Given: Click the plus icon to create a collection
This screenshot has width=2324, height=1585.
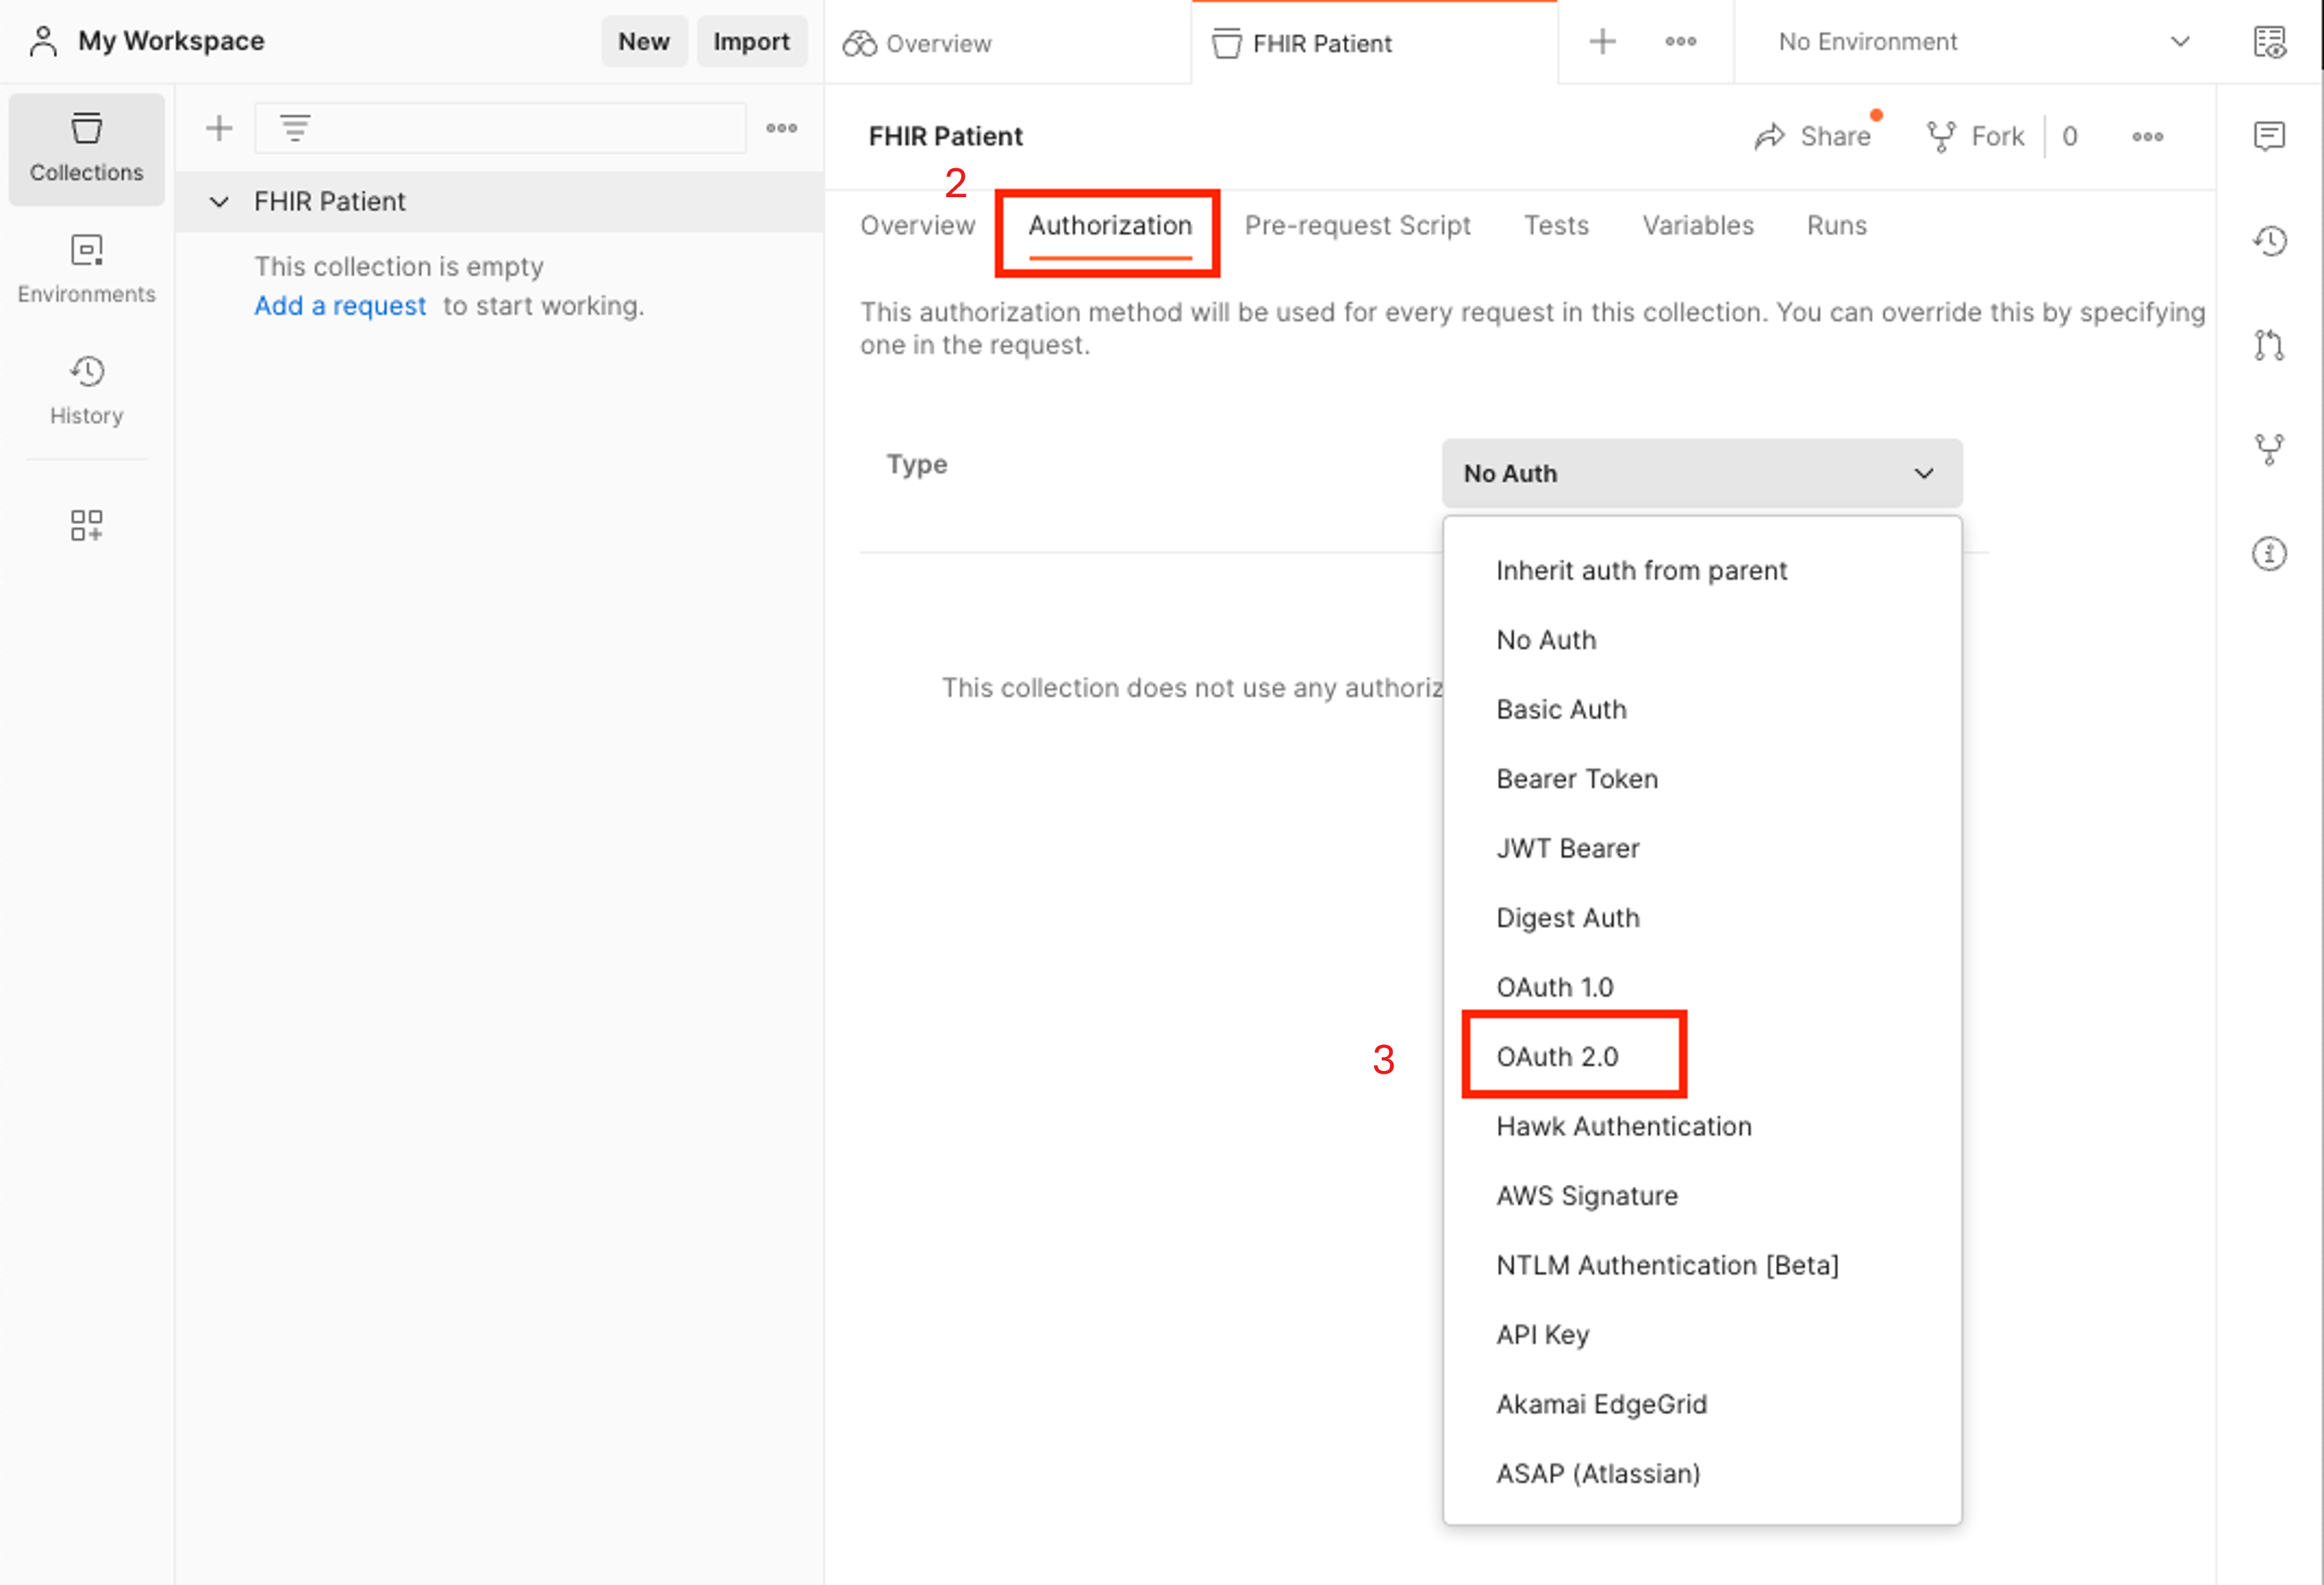Looking at the screenshot, I should (x=219, y=128).
